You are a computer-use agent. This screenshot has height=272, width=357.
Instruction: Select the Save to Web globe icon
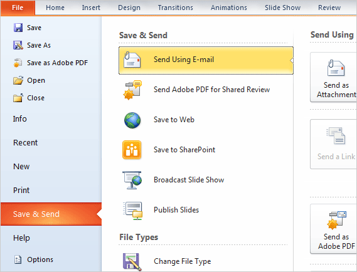[x=132, y=120]
